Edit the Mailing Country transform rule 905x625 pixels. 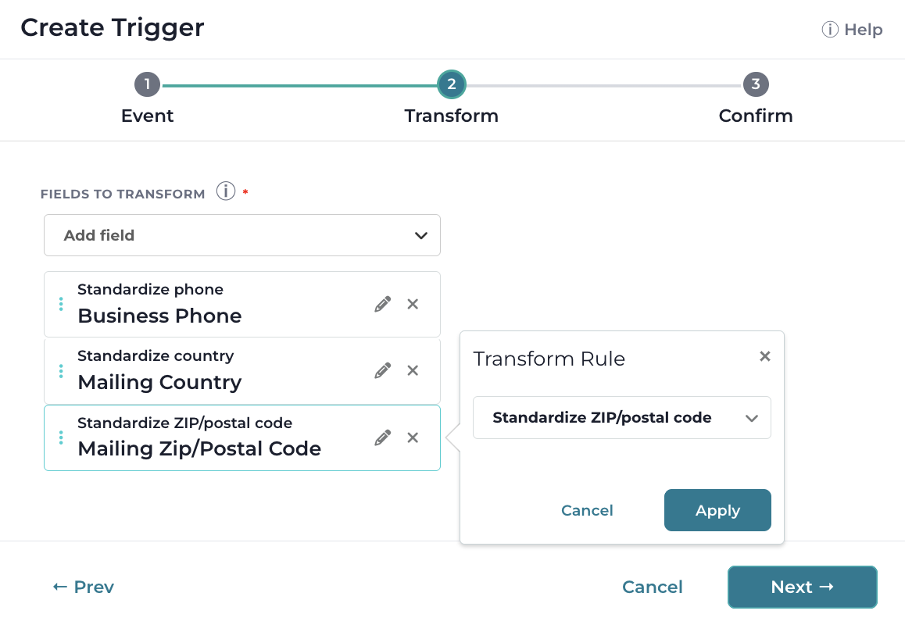[x=383, y=370]
